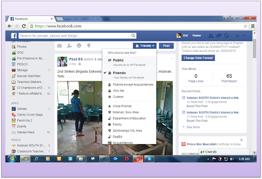This screenshot has width=262, height=179.
Task: Click the volume icon in the system tray
Action: coord(232,159)
